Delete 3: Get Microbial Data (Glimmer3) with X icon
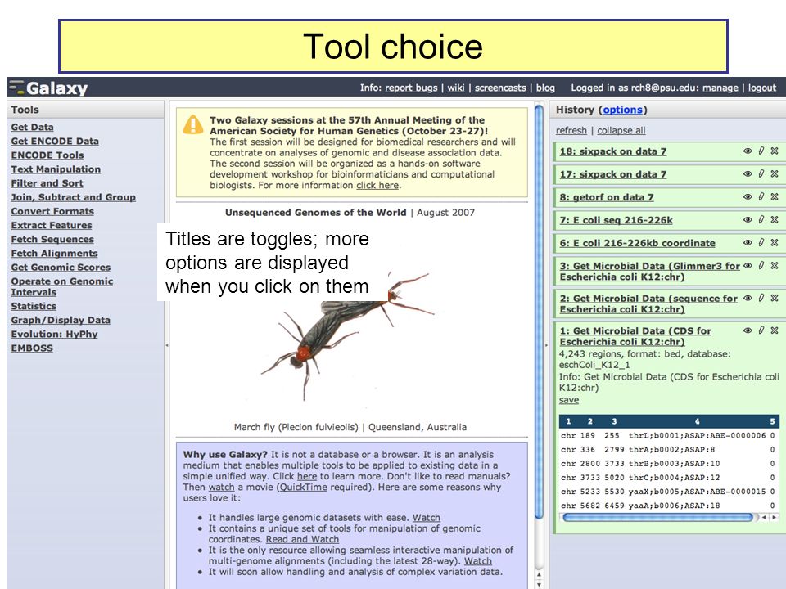 pyautogui.click(x=775, y=265)
